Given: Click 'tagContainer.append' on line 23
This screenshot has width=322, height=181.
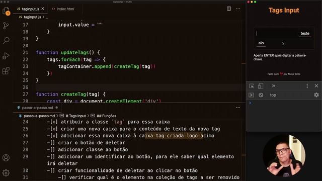Looking at the screenshot, I should pos(85,66).
